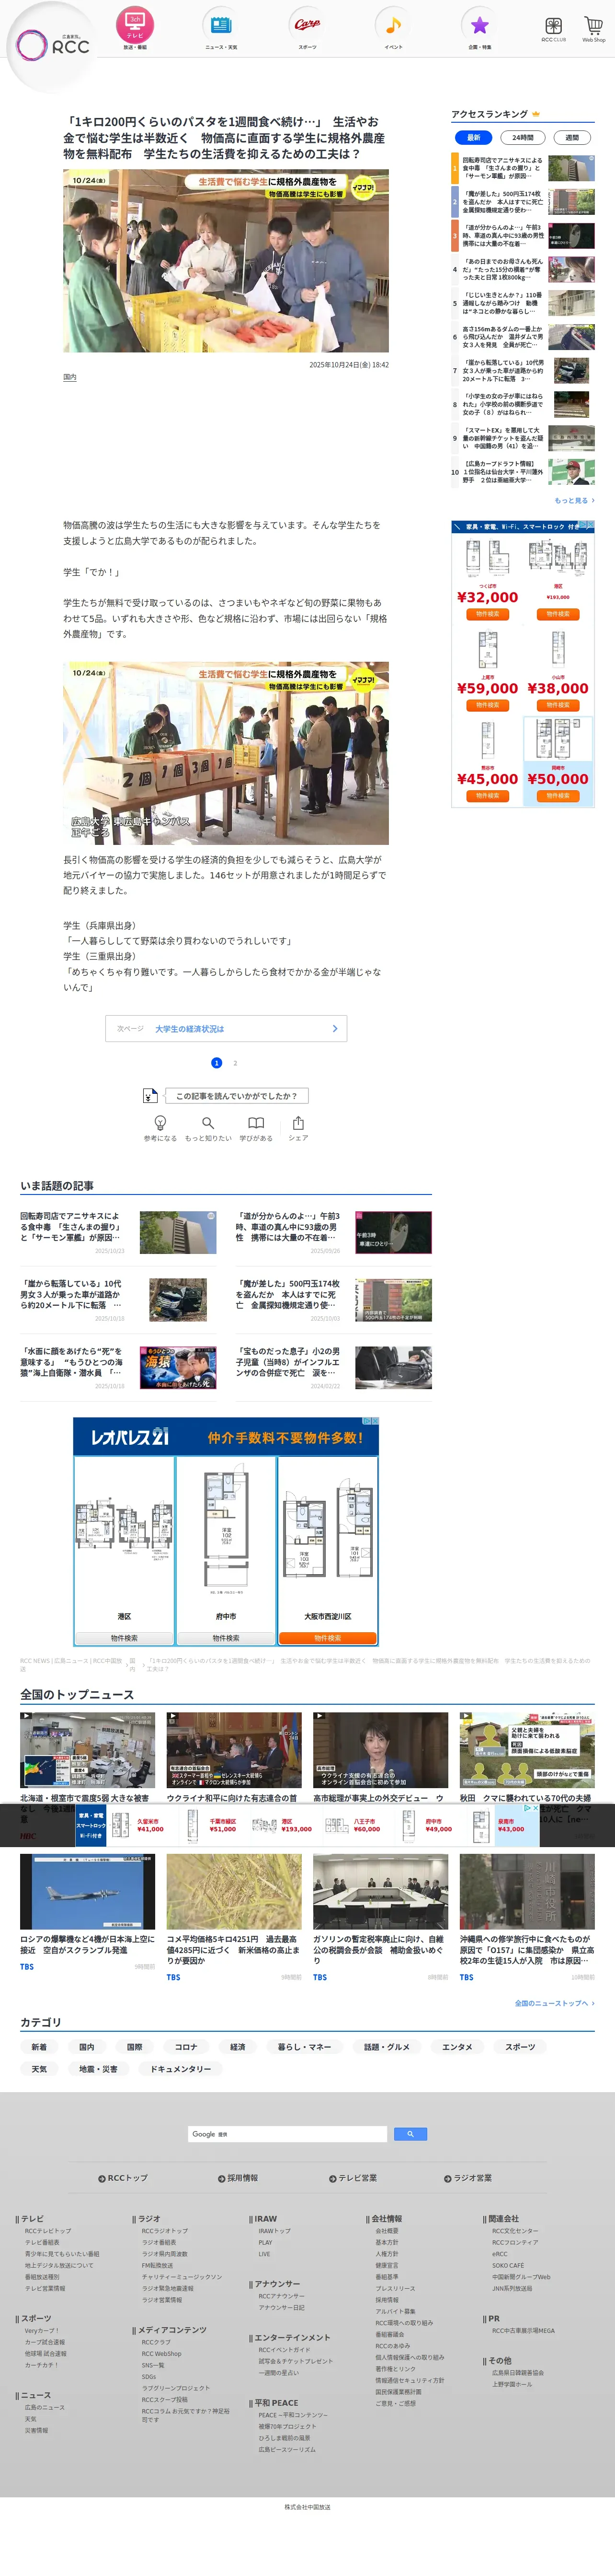This screenshot has height=2576, width=615.
Task: Open the 新着 category chip
Action: tap(39, 2047)
